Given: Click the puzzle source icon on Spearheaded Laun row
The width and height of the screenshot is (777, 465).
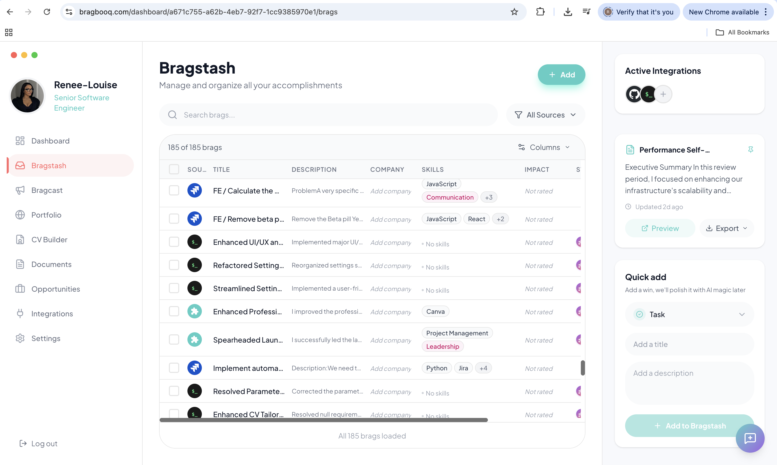Looking at the screenshot, I should [194, 340].
